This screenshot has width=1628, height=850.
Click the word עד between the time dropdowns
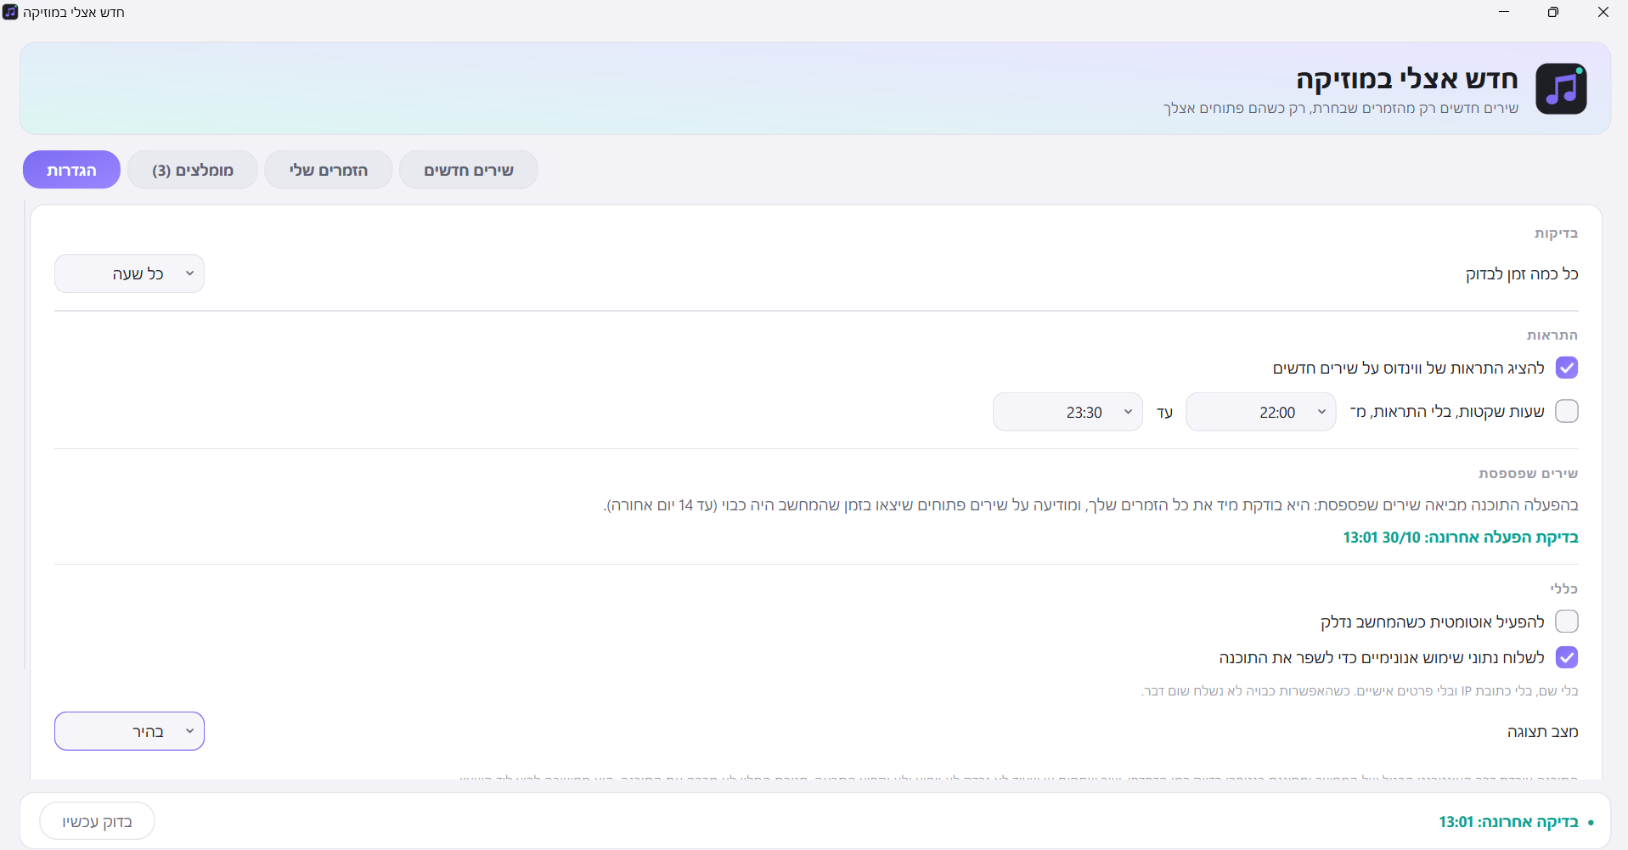1164,413
